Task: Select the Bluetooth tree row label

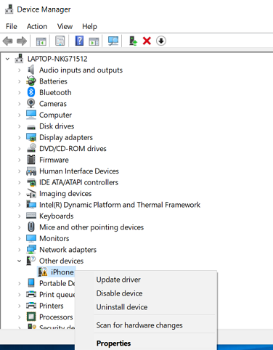Action: (x=55, y=92)
